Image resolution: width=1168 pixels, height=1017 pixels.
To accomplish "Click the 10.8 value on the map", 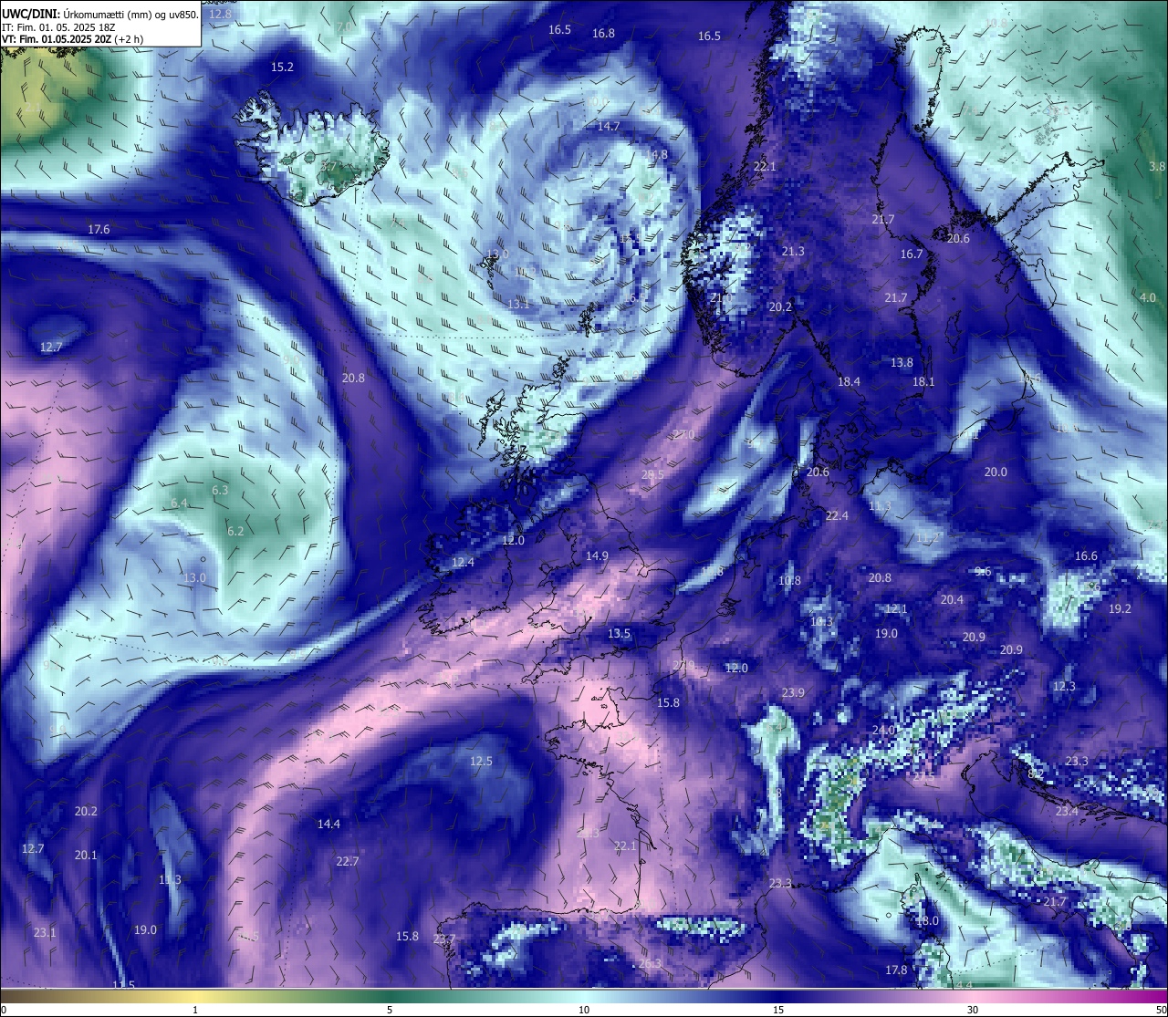I will 789,581.
